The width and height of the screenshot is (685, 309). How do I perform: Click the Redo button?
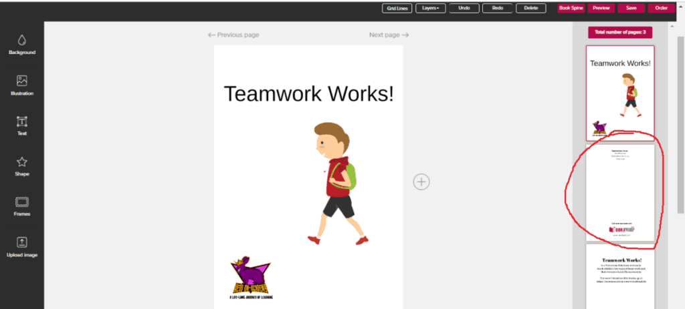(498, 8)
